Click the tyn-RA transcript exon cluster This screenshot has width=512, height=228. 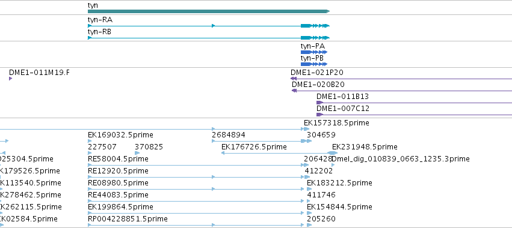[x=315, y=26]
